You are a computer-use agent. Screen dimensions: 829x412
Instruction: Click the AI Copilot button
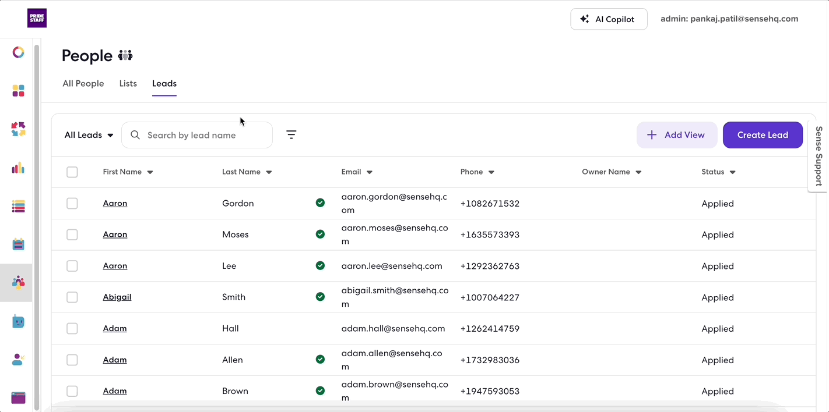pyautogui.click(x=609, y=19)
